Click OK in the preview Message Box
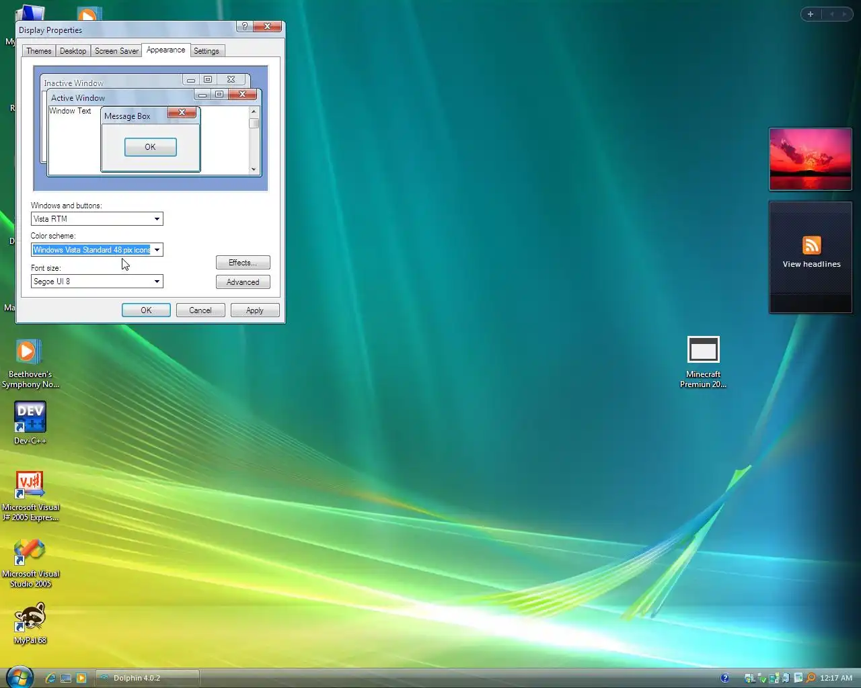 coord(150,147)
